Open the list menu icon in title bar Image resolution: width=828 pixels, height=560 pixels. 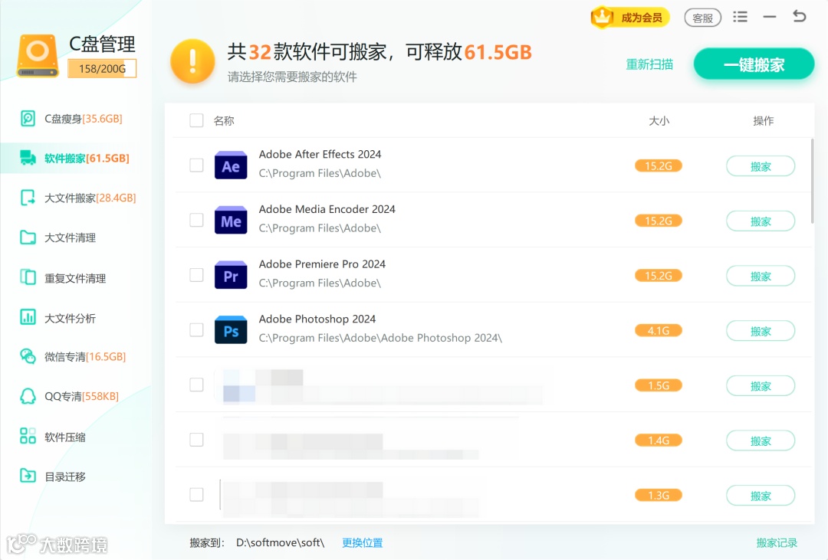[x=741, y=17]
